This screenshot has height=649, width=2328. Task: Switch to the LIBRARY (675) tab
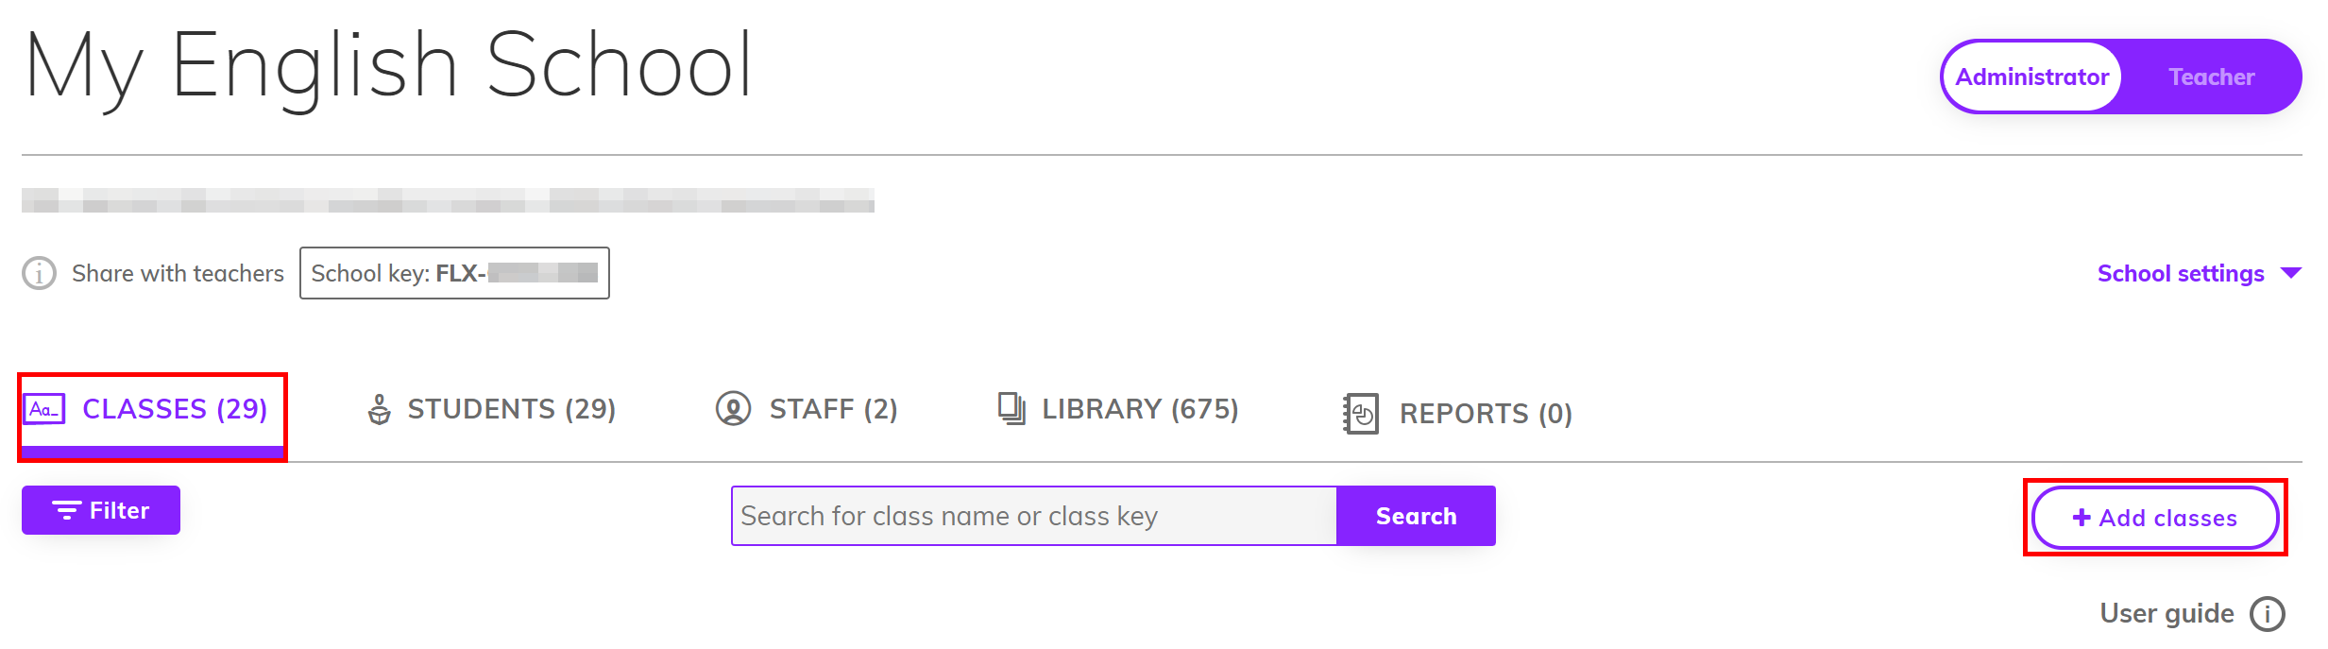coord(1120,408)
